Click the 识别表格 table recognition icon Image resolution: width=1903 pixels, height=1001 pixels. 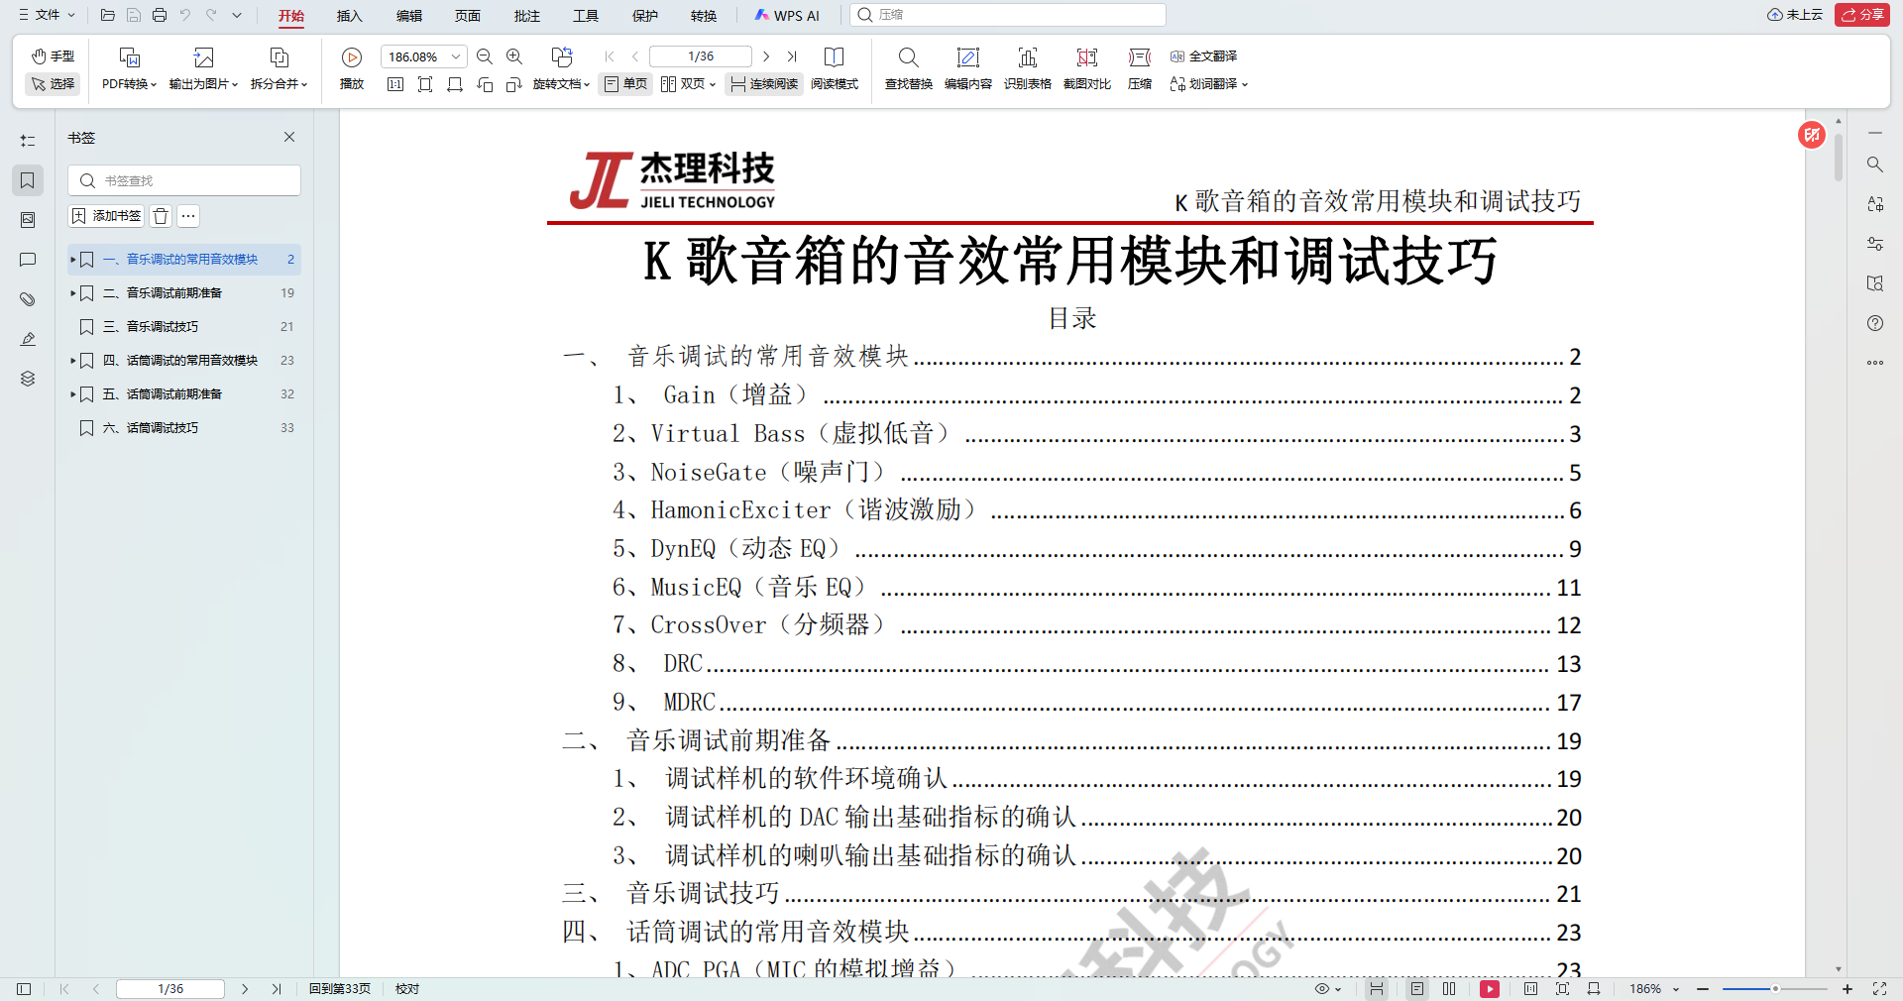click(x=1028, y=57)
